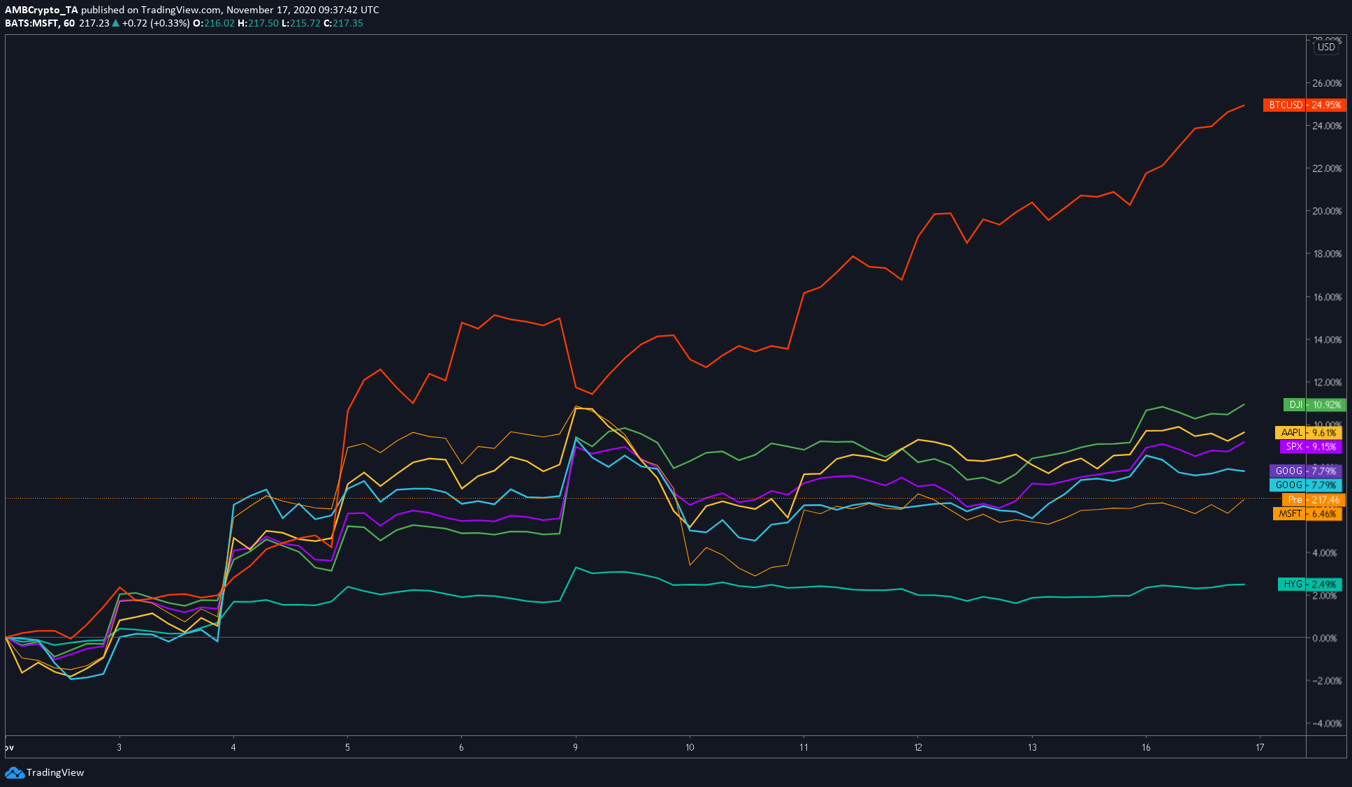This screenshot has width=1352, height=787.
Task: Click the 20.00% tick on price axis
Action: point(1326,212)
